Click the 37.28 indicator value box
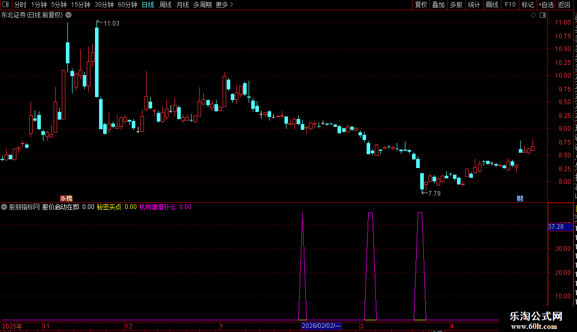 click(560, 227)
